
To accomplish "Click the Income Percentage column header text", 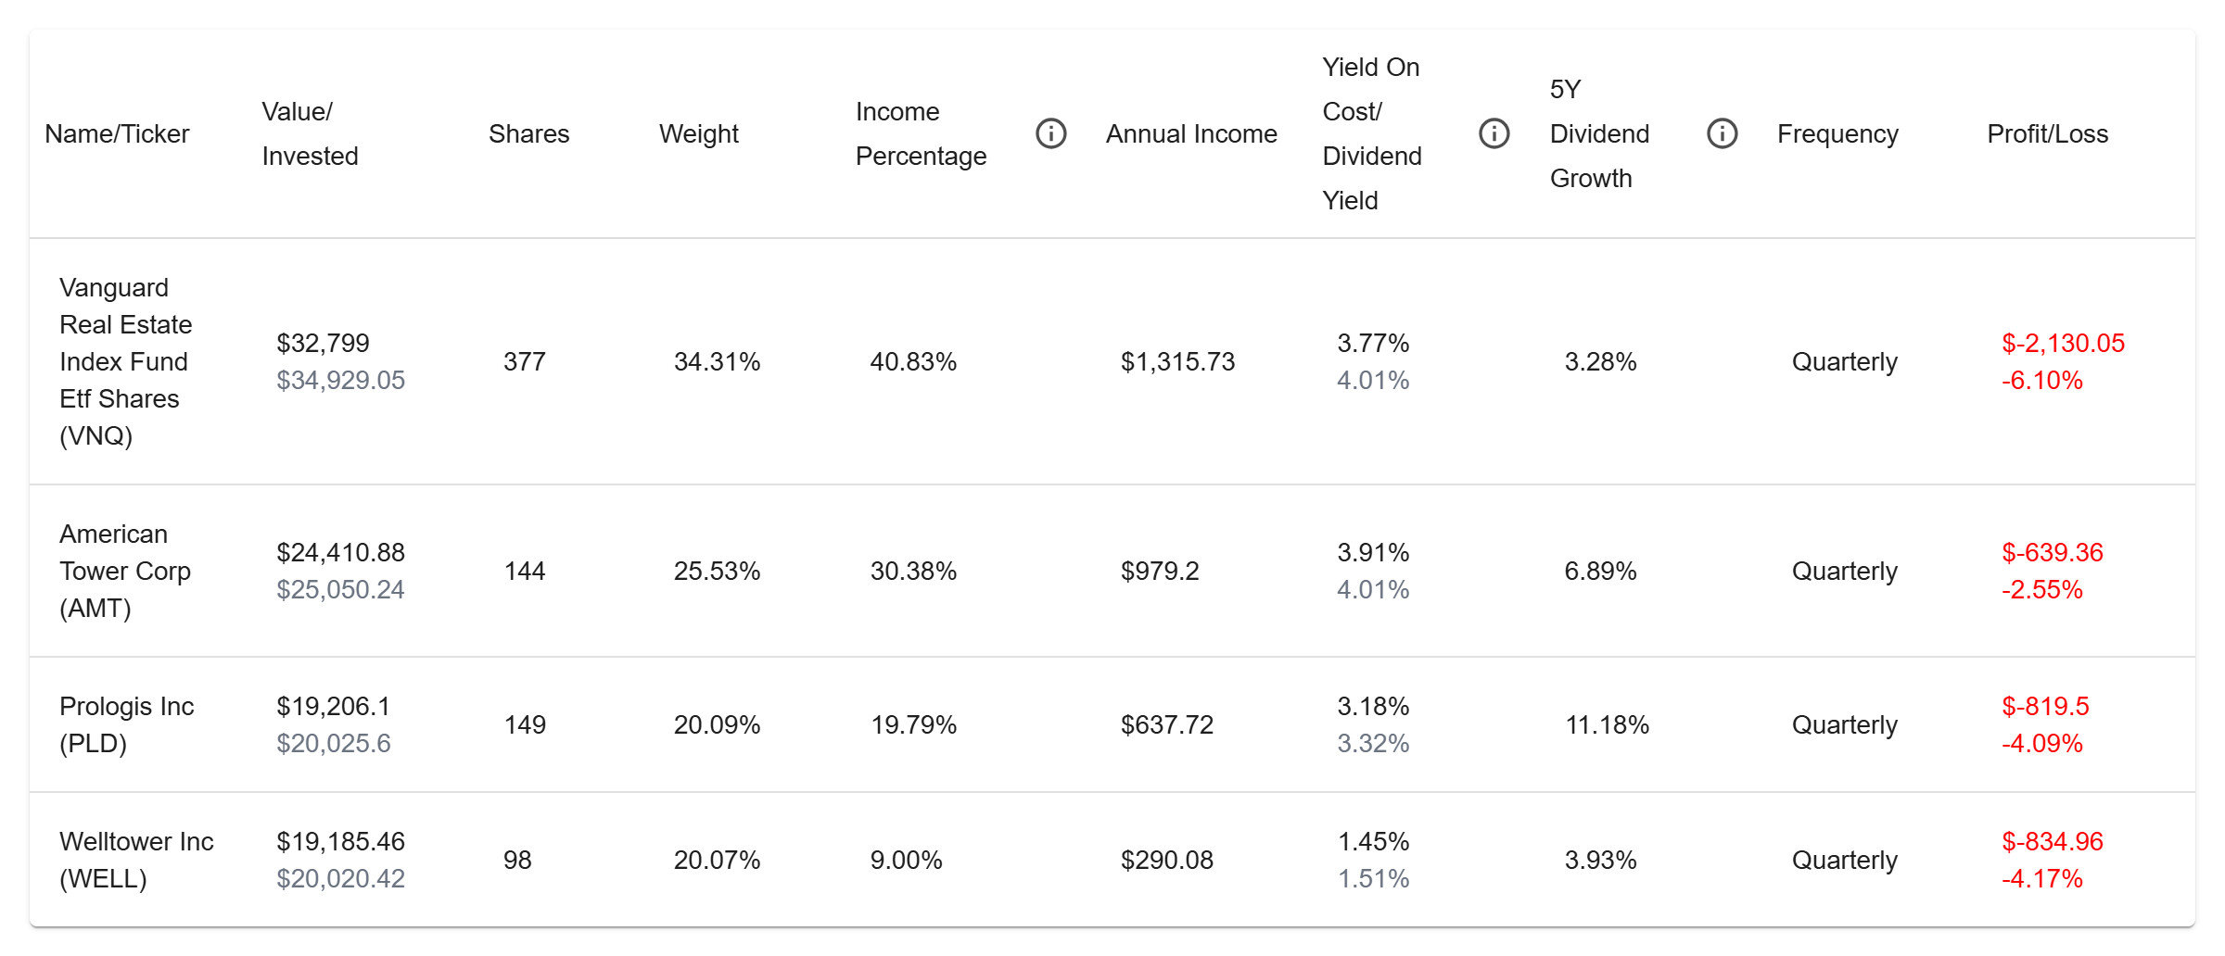I will 920,134.
